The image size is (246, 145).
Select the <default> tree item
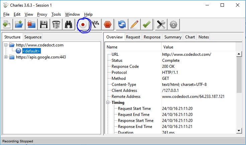[31, 51]
